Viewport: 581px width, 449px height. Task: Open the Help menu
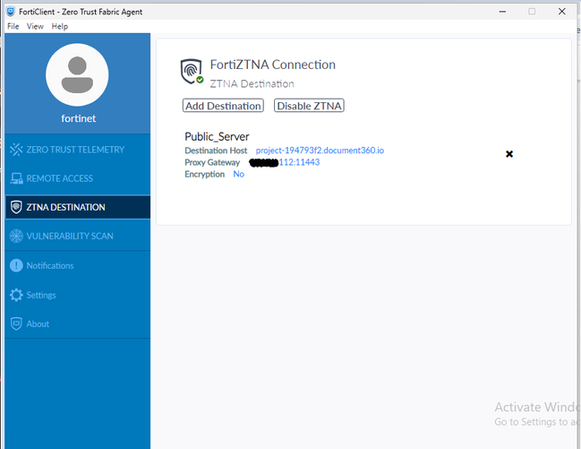click(x=60, y=26)
